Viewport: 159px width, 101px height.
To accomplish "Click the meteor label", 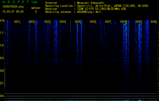I will (x=36, y=8).
